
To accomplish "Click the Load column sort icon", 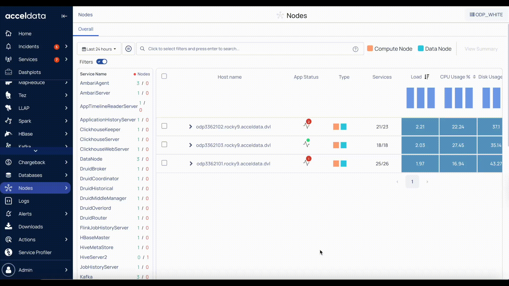I will (x=427, y=77).
